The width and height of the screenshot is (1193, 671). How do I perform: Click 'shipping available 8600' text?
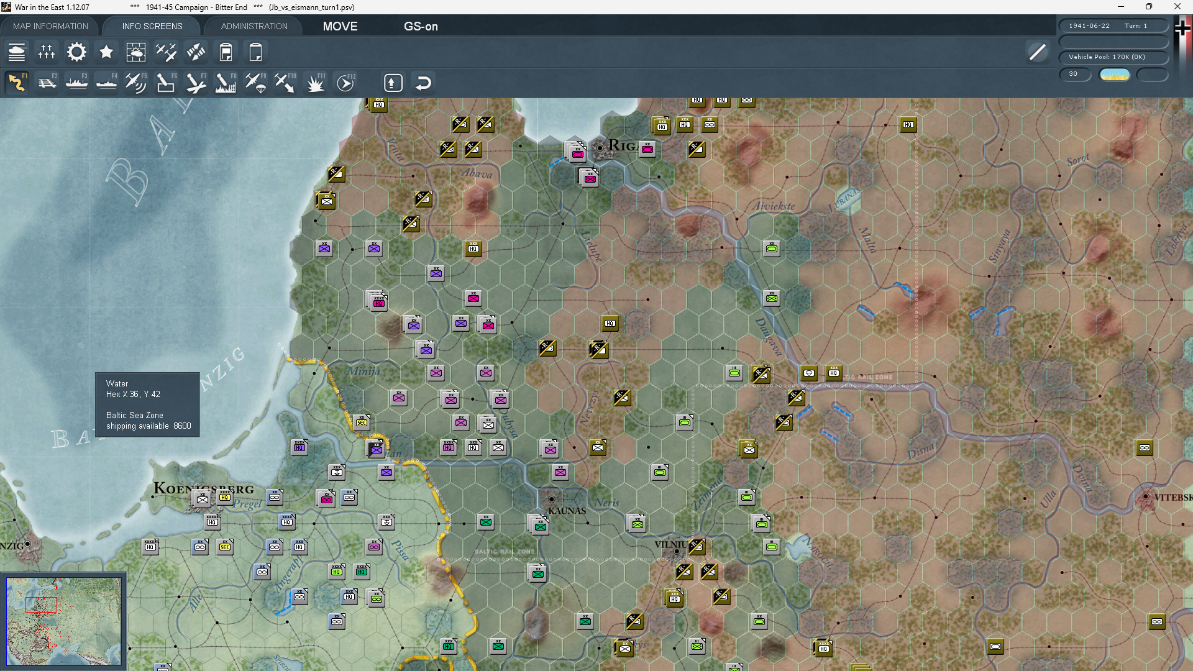149,426
